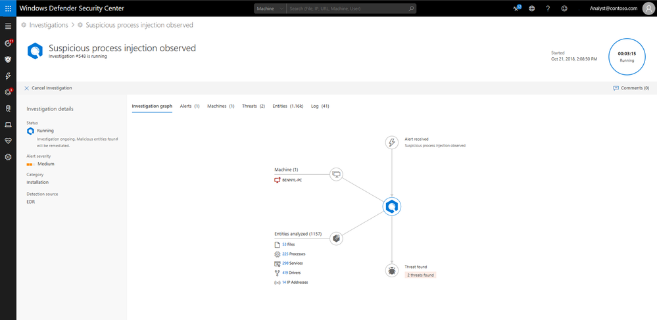
Task: Click Analyst@contoso.com account name
Action: click(613, 9)
